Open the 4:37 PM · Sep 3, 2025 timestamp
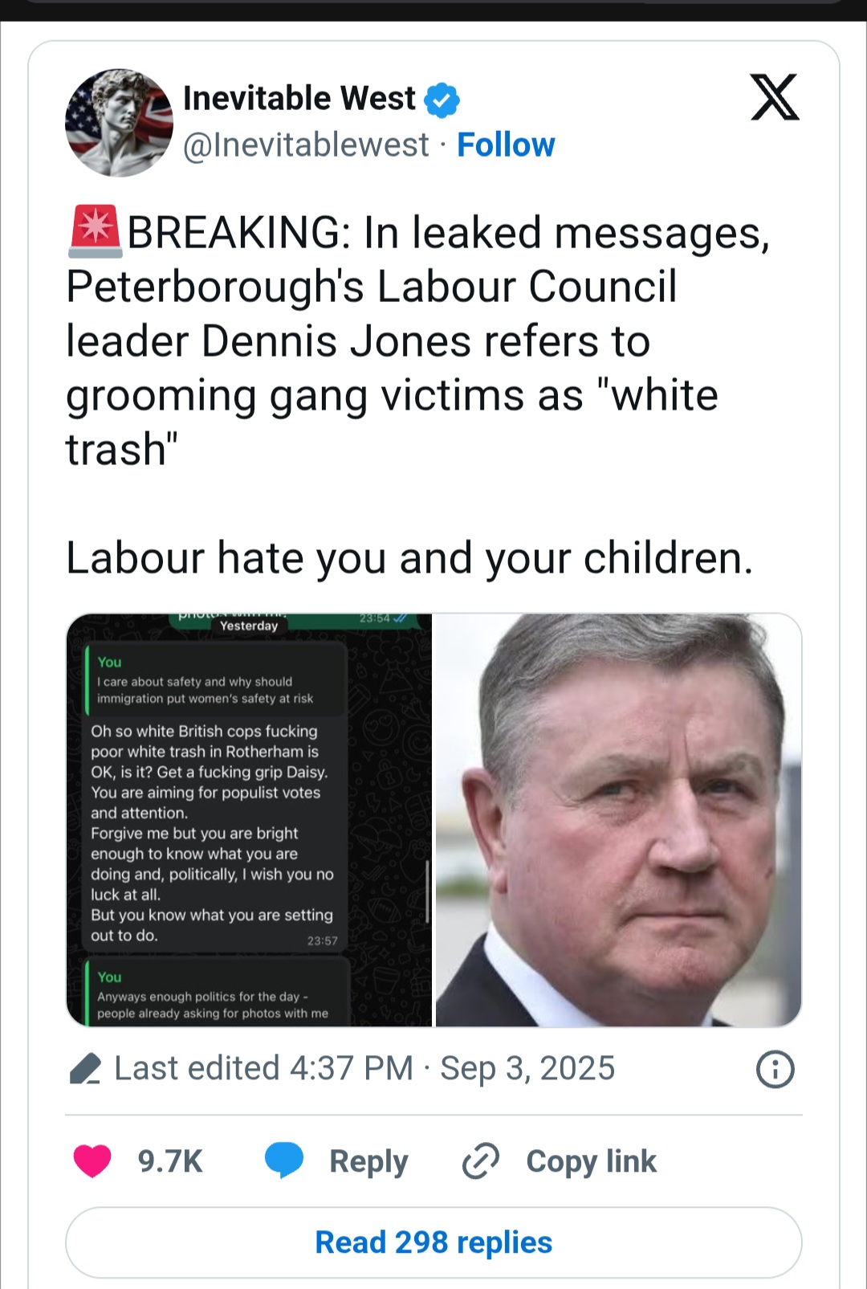 pyautogui.click(x=452, y=1069)
